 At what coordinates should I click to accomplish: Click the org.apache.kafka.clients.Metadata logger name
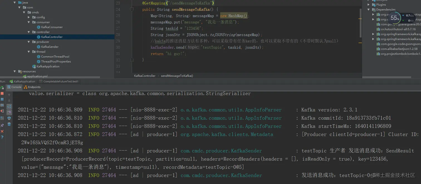coord(227,134)
